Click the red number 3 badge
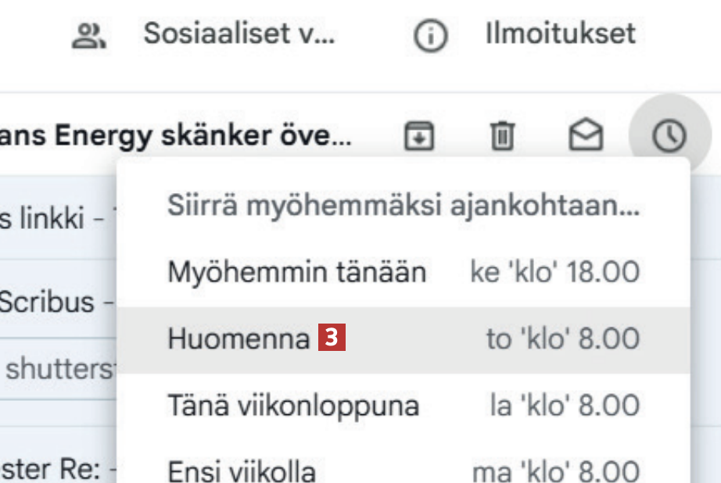Viewport: 721px width, 483px height. tap(332, 338)
